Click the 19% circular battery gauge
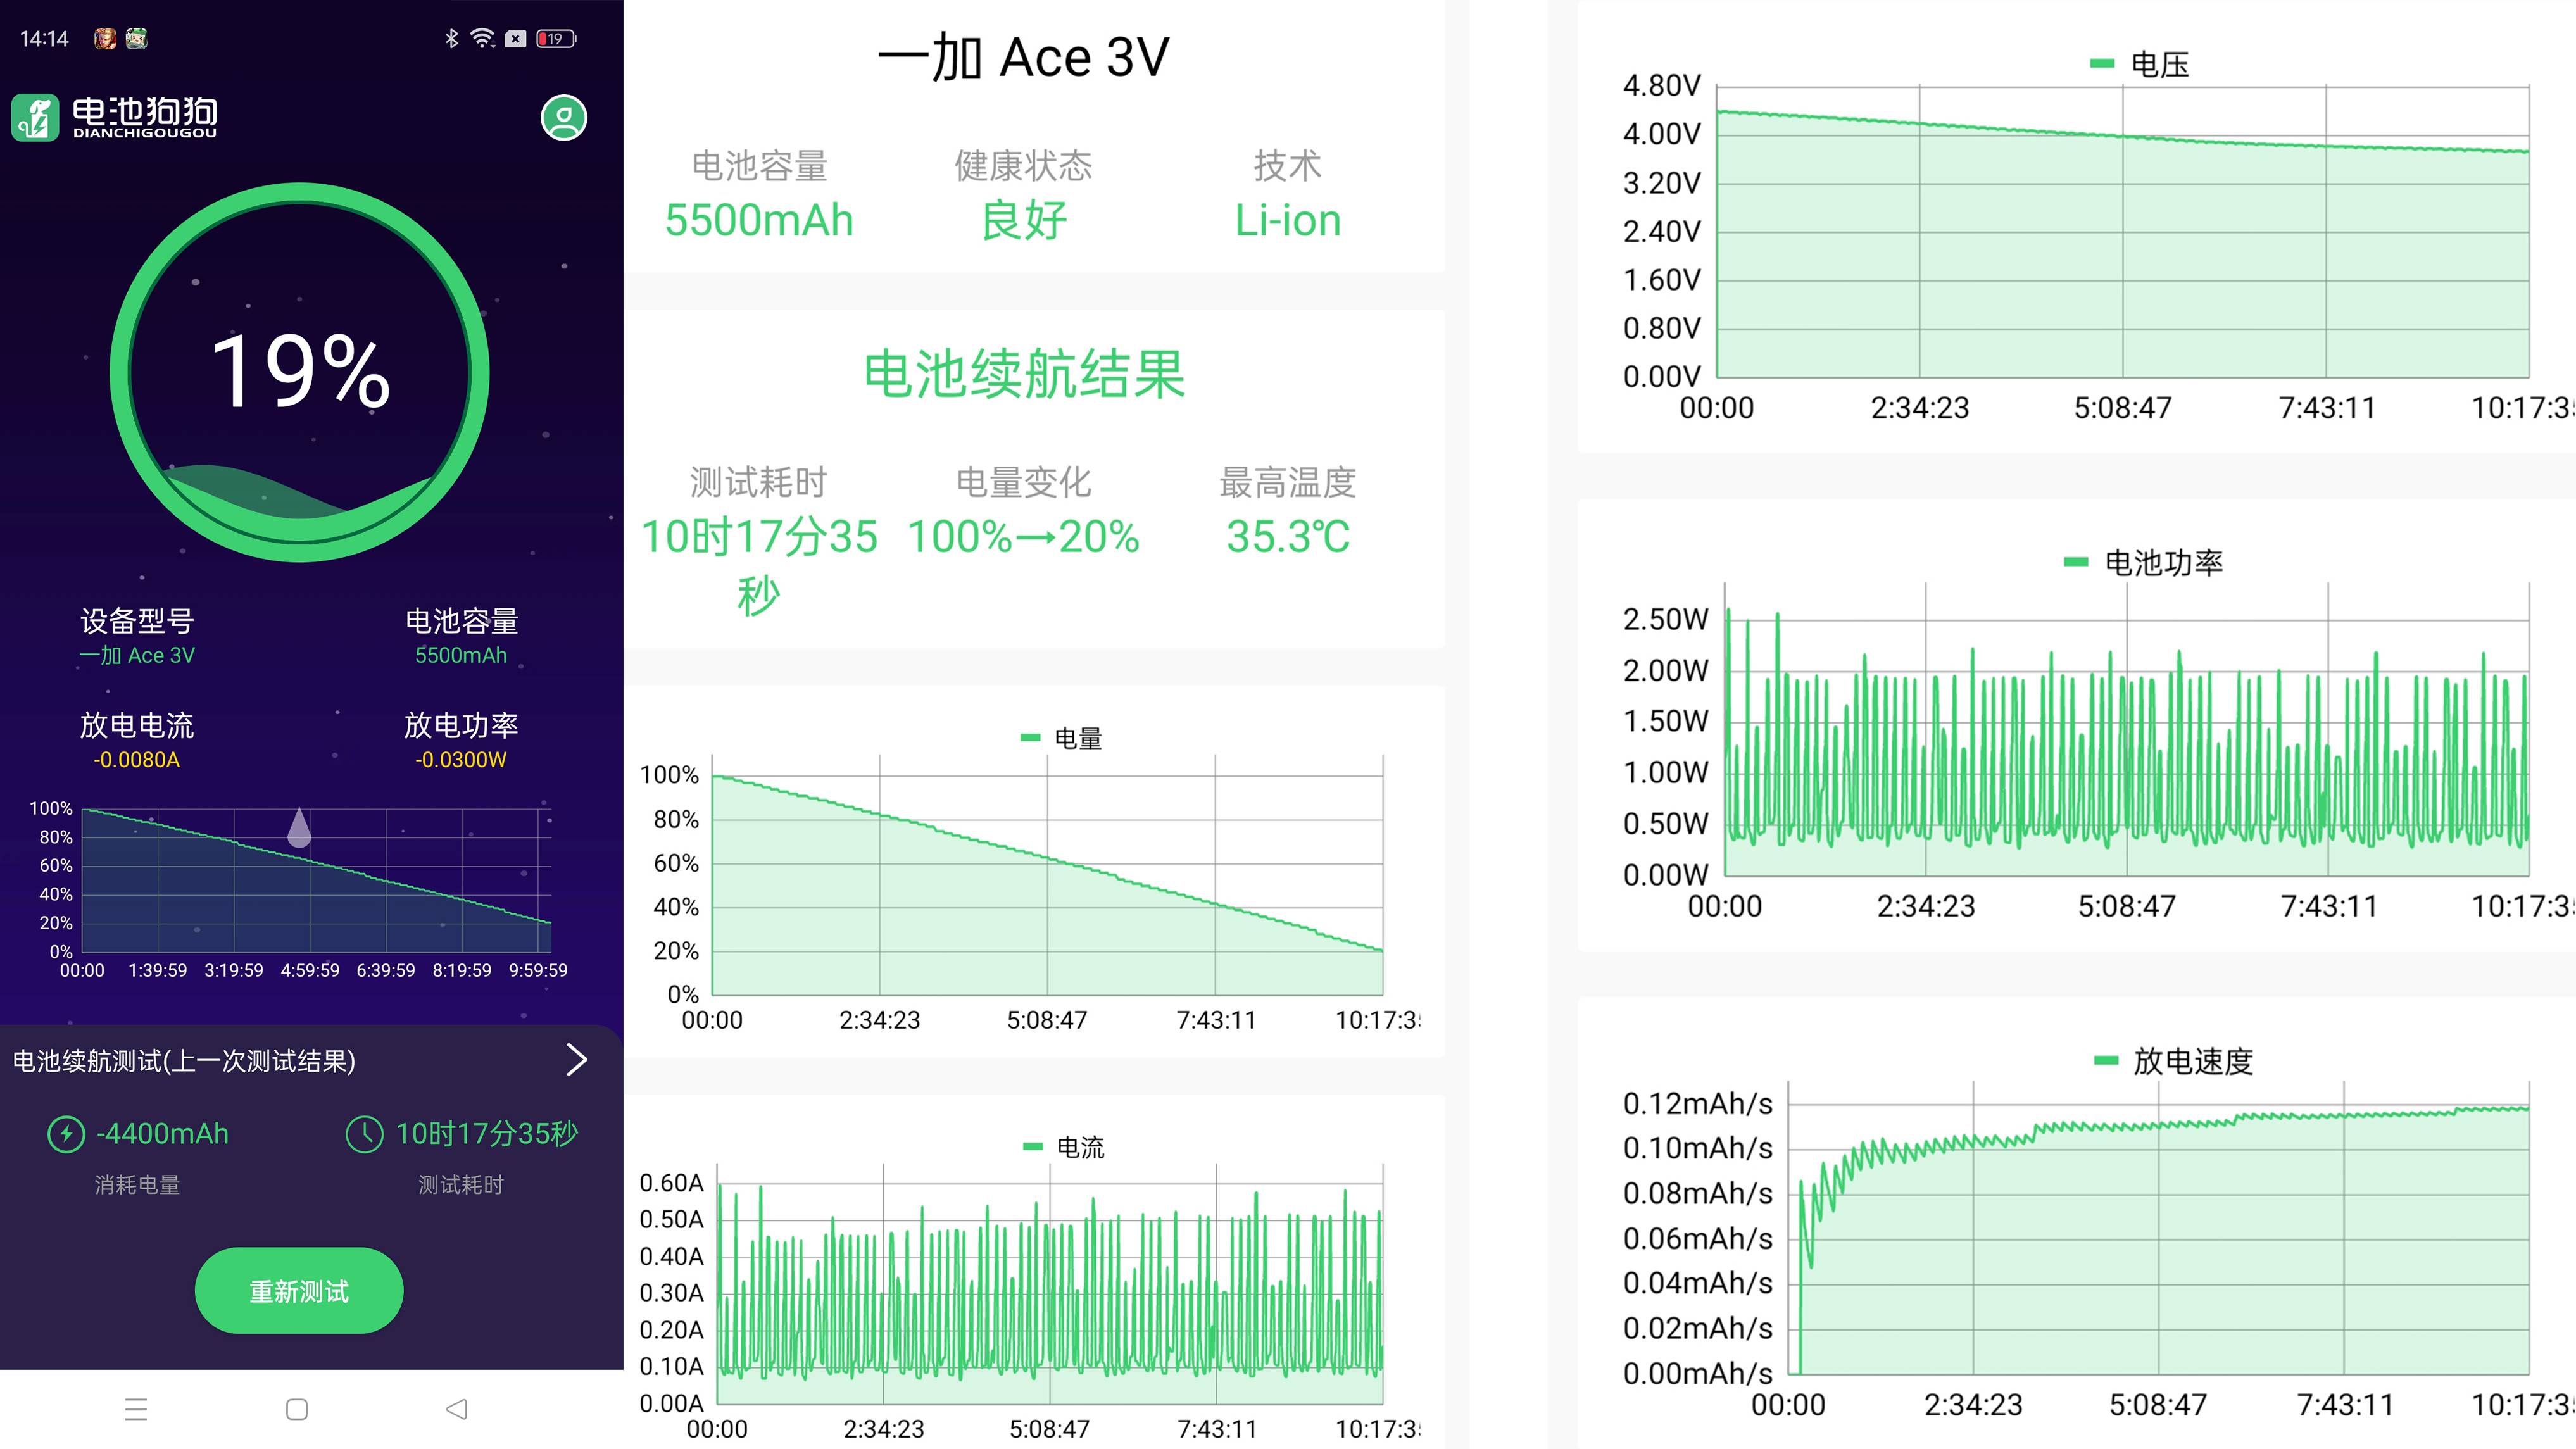The image size is (2576, 1449). 299,372
